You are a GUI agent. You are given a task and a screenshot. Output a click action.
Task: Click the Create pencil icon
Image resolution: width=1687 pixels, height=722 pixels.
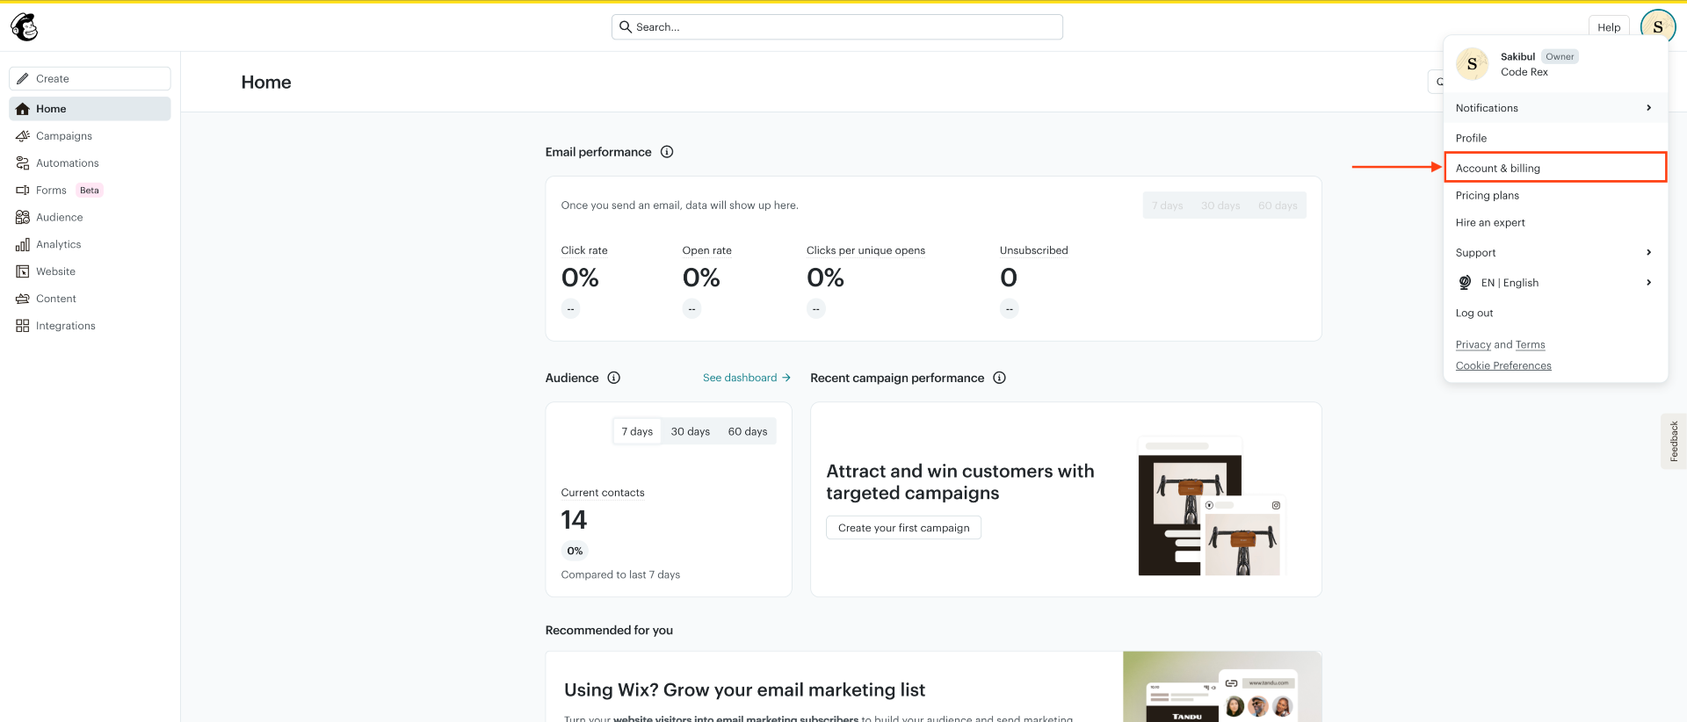pyautogui.click(x=23, y=78)
